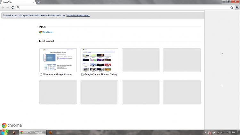Open the network signal tray icon
Screen dimensions: 240x135
(x=218, y=132)
